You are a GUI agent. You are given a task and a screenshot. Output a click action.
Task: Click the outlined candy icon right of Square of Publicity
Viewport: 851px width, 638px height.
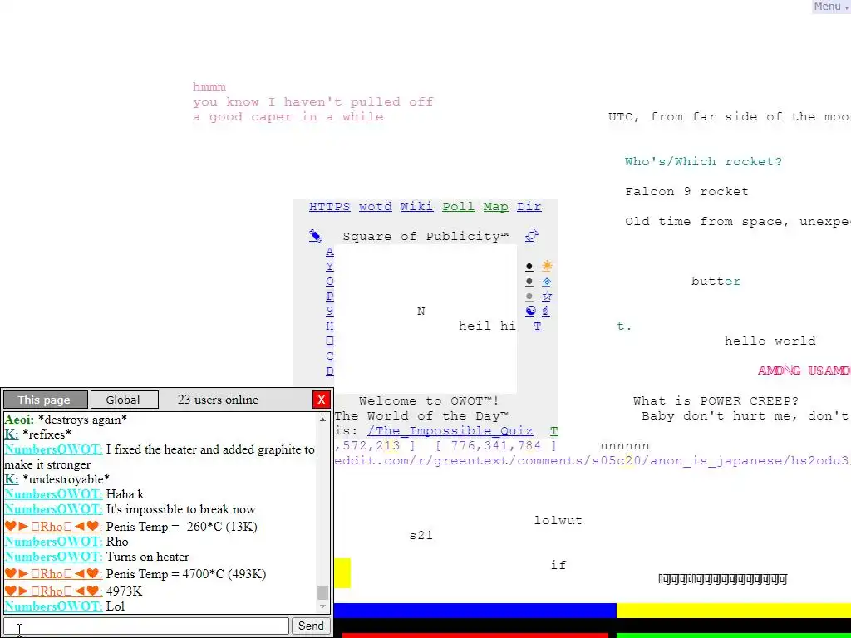pos(532,236)
